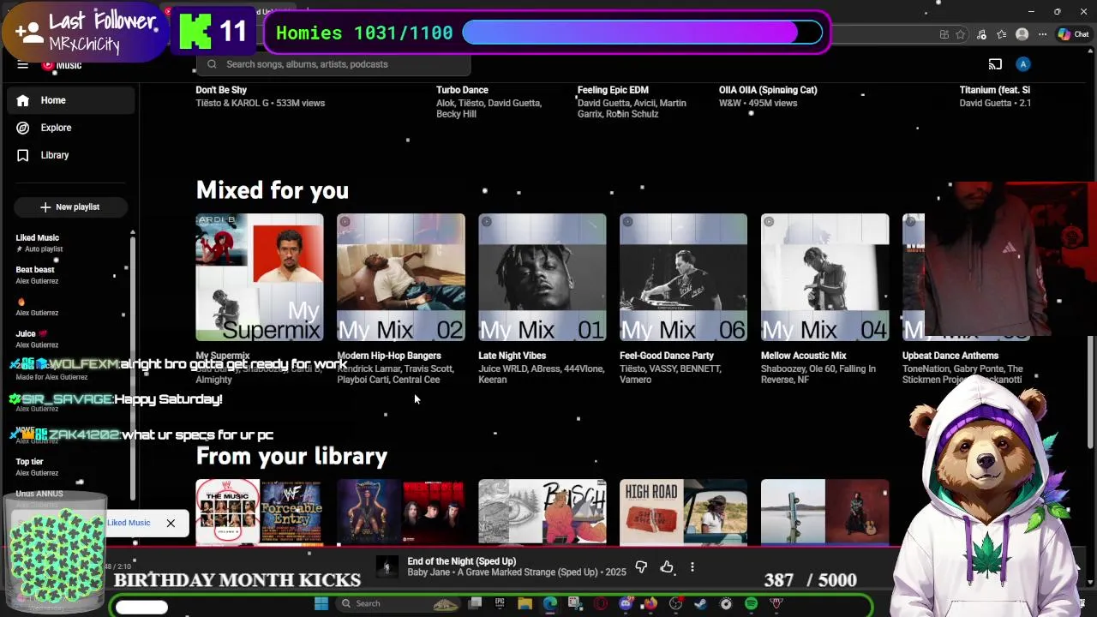Screen dimensions: 1097x617
Task: Click the Liked Music toast link
Action: point(129,523)
